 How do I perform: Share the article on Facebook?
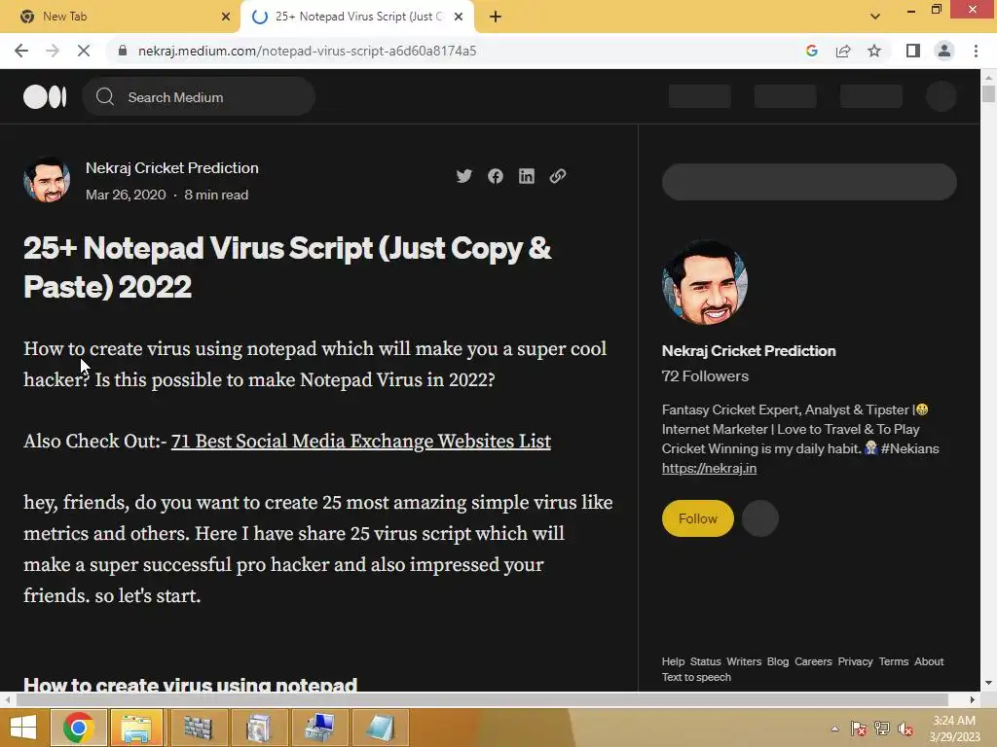pyautogui.click(x=496, y=176)
